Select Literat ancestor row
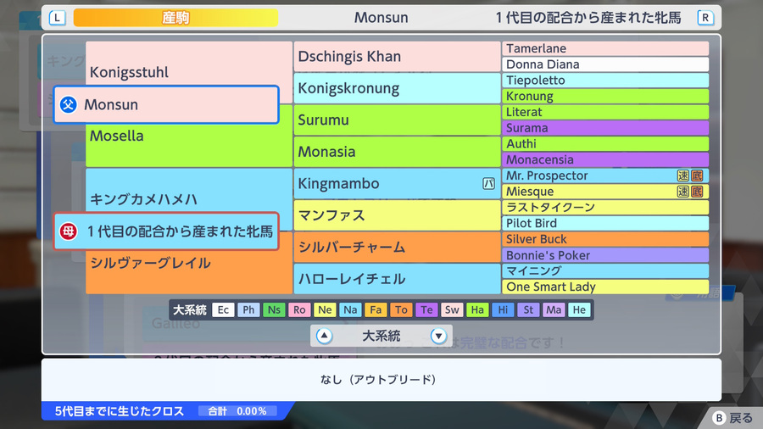The height and width of the screenshot is (429, 763). click(x=605, y=112)
